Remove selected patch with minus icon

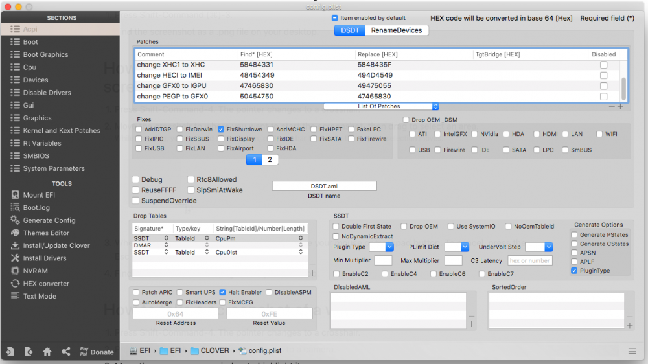(612, 107)
